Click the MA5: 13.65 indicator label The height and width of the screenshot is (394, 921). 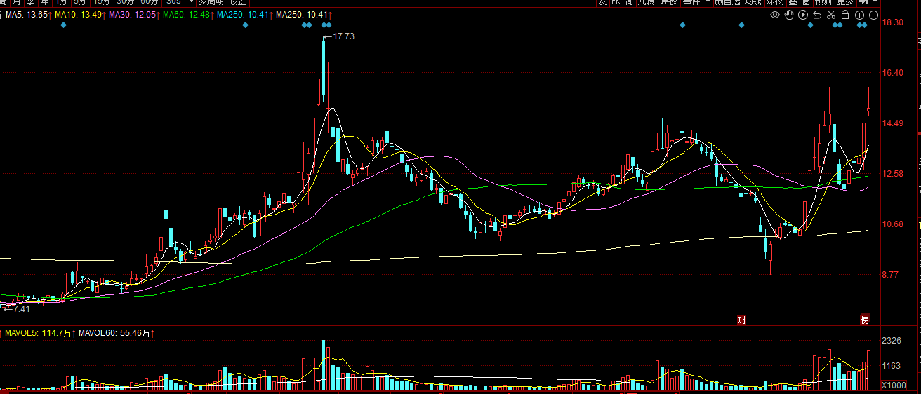[x=25, y=15]
